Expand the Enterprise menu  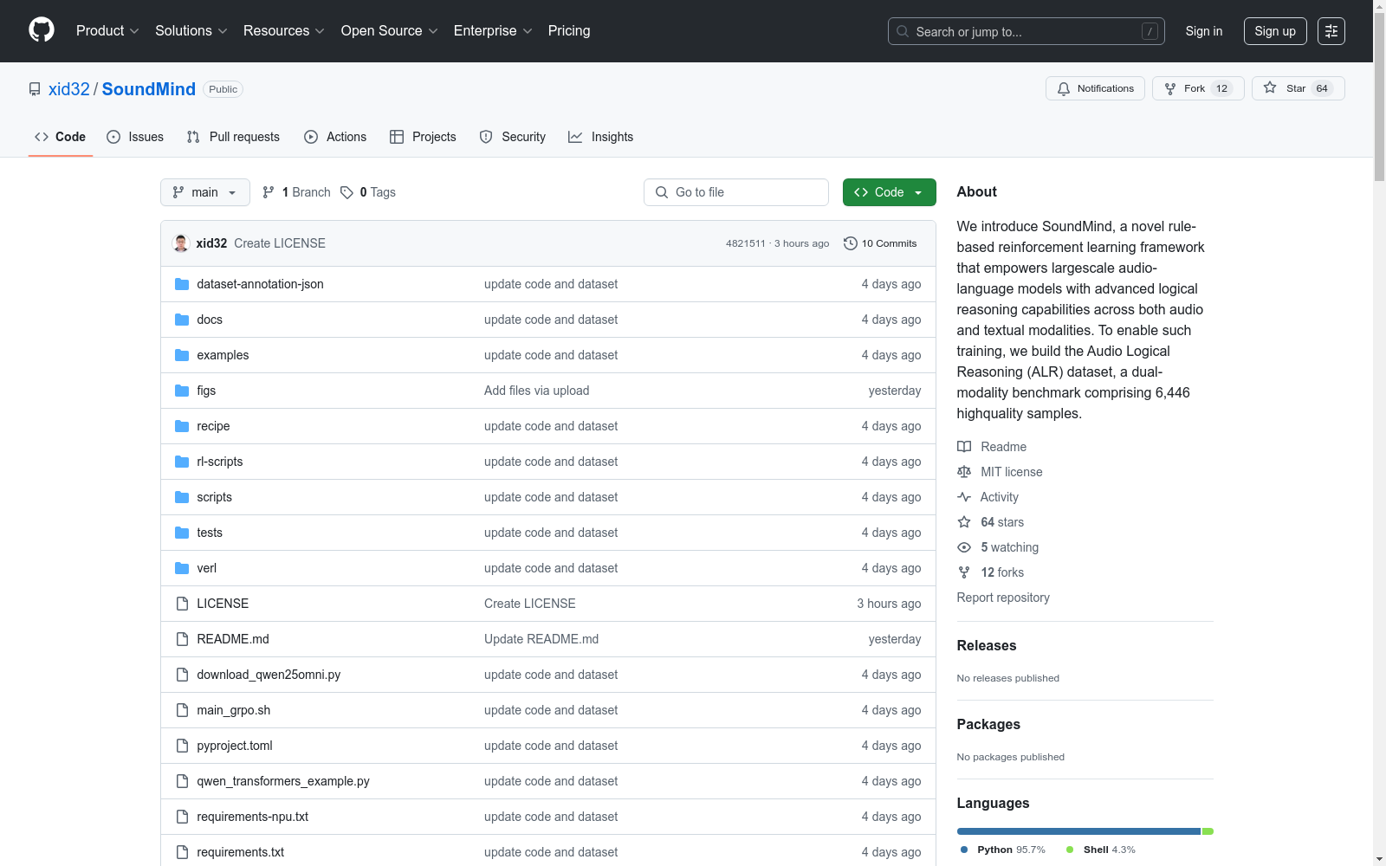[x=493, y=31]
